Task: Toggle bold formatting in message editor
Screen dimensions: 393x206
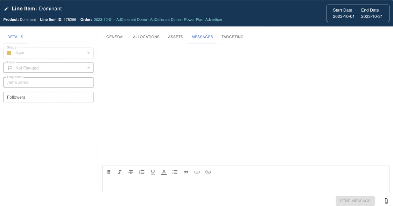Action: click(x=109, y=172)
